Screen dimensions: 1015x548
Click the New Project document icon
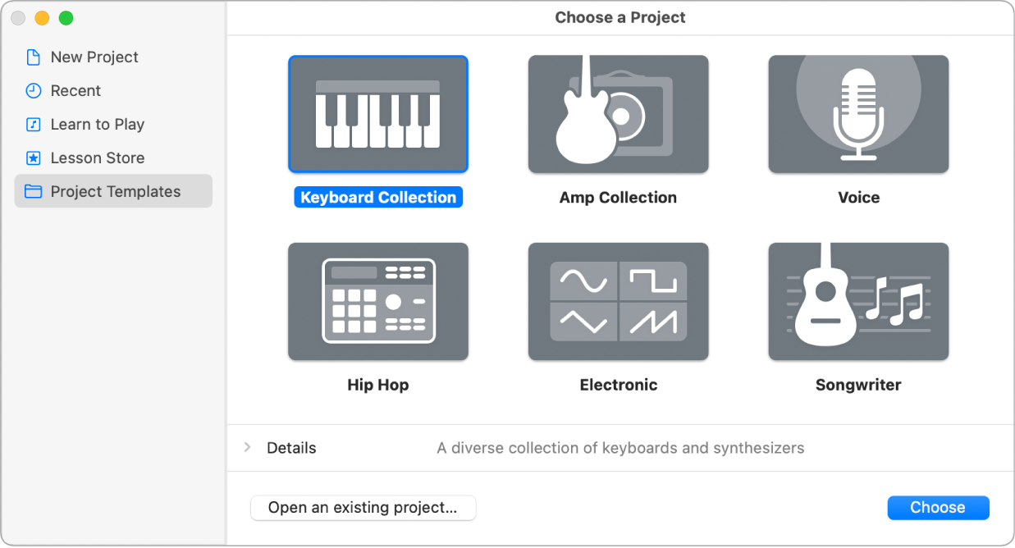pos(34,57)
